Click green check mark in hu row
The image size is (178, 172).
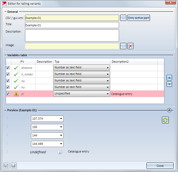point(16,87)
